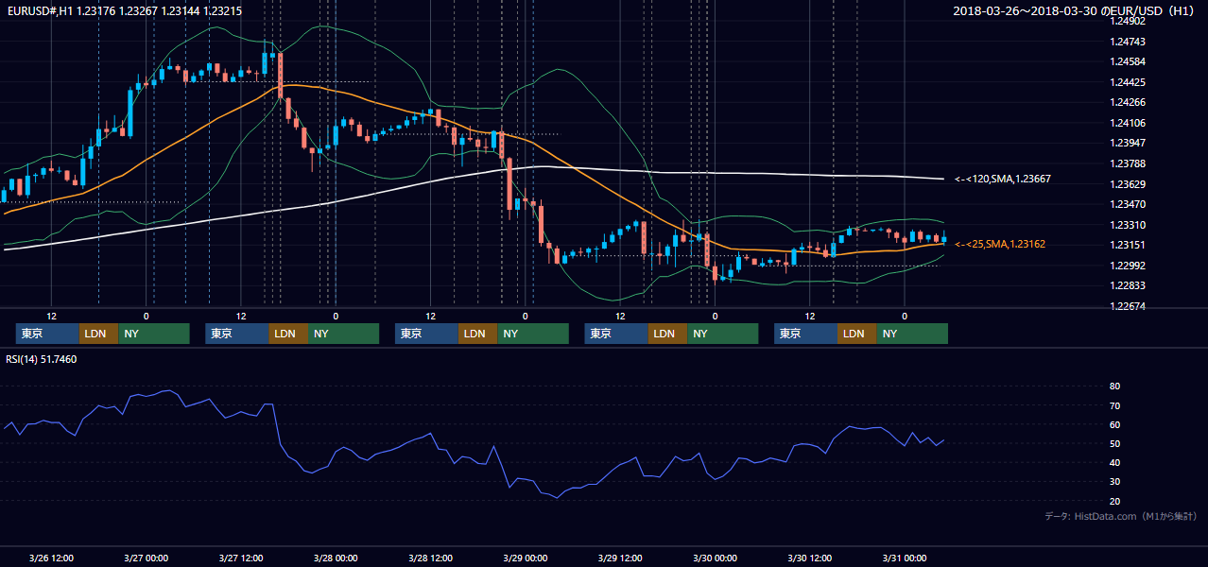
Task: Click the 3/29 00:00 date label
Action: click(x=525, y=558)
